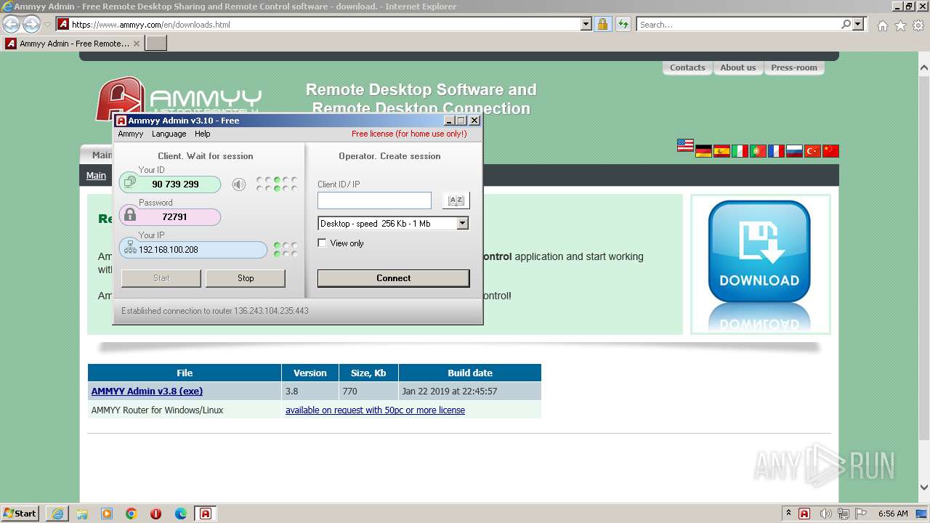Click the scroll-down arrow of page scrollbar
The width and height of the screenshot is (930, 523).
coord(923,487)
